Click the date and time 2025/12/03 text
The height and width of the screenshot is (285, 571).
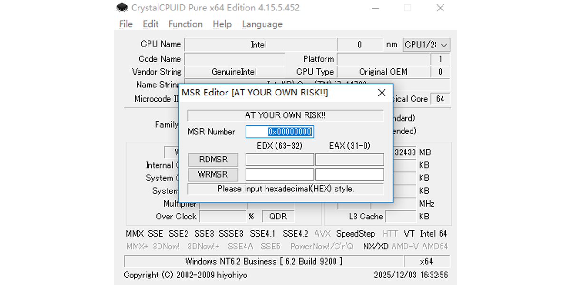(411, 275)
